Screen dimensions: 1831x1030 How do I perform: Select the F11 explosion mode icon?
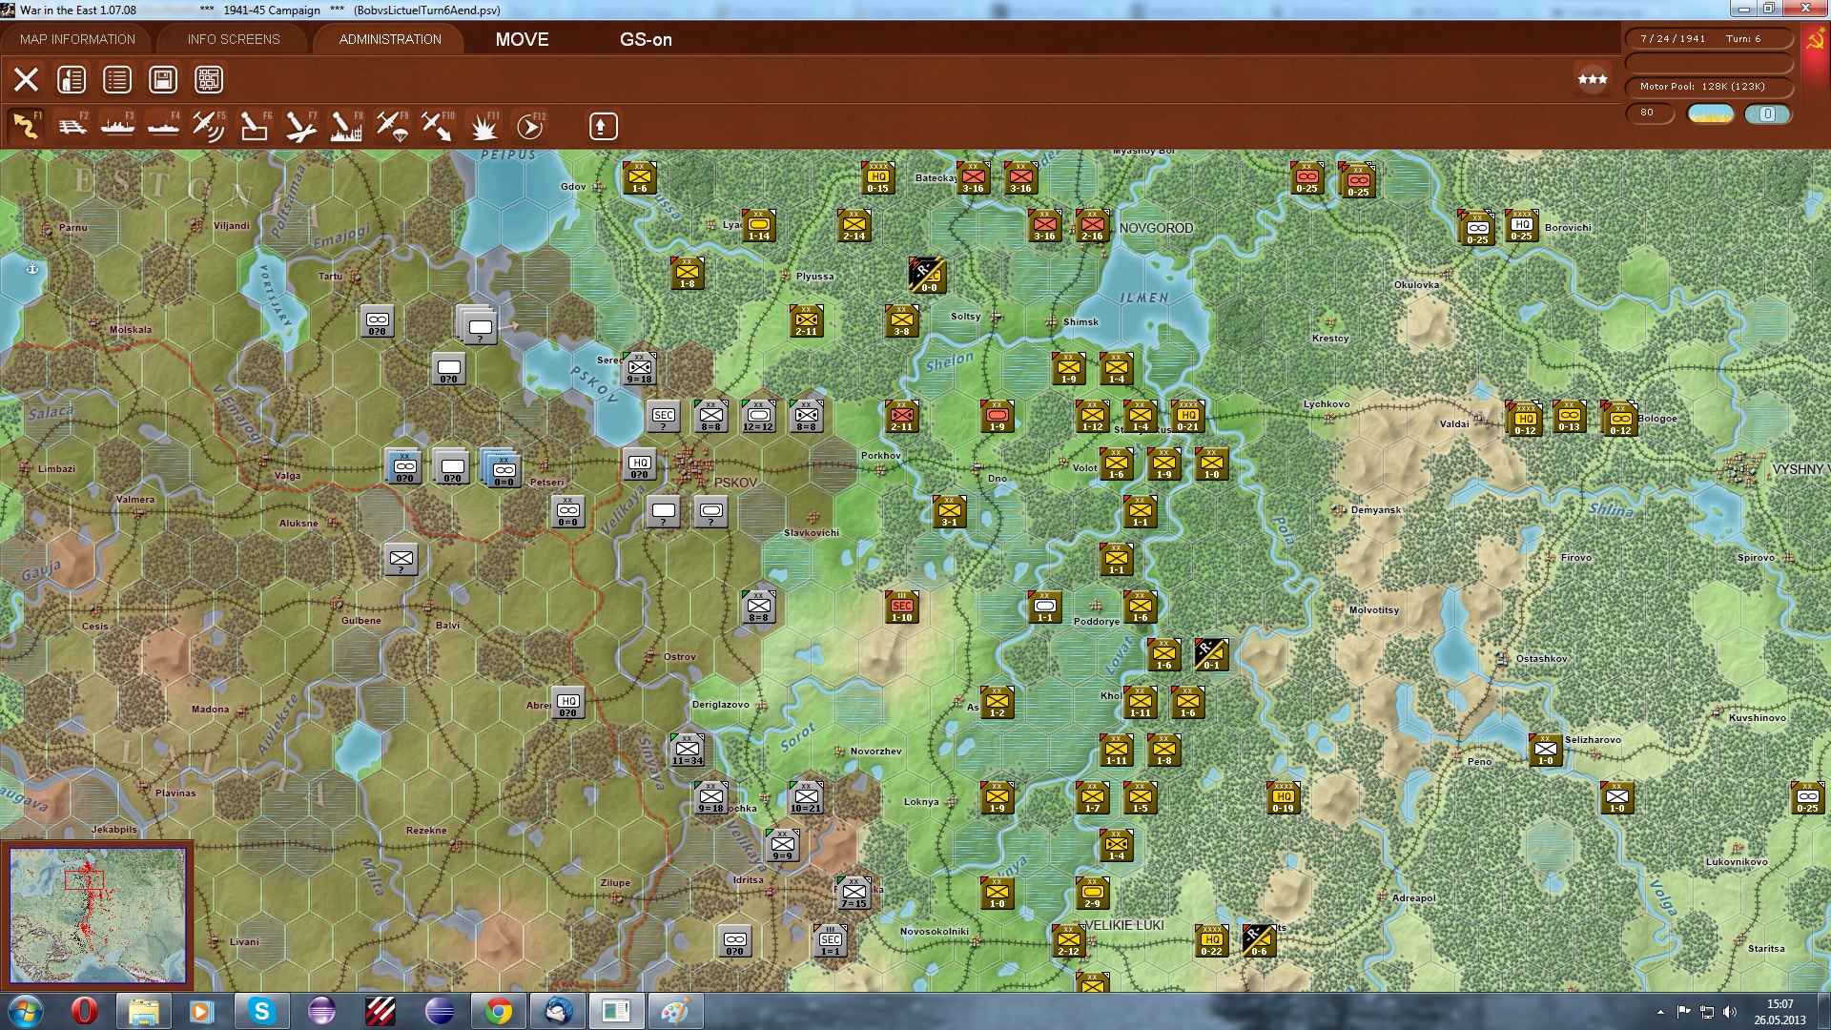(x=483, y=126)
